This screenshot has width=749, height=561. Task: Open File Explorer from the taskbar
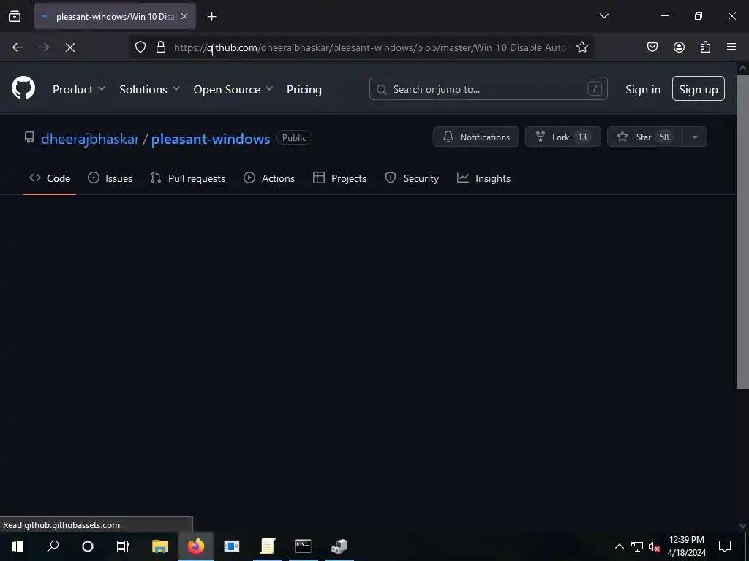tap(160, 546)
